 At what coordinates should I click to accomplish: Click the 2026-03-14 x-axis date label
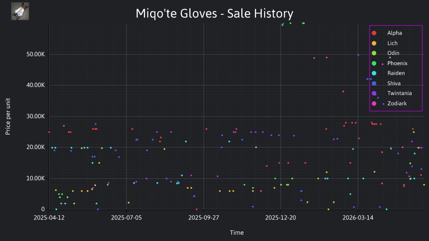(358, 218)
